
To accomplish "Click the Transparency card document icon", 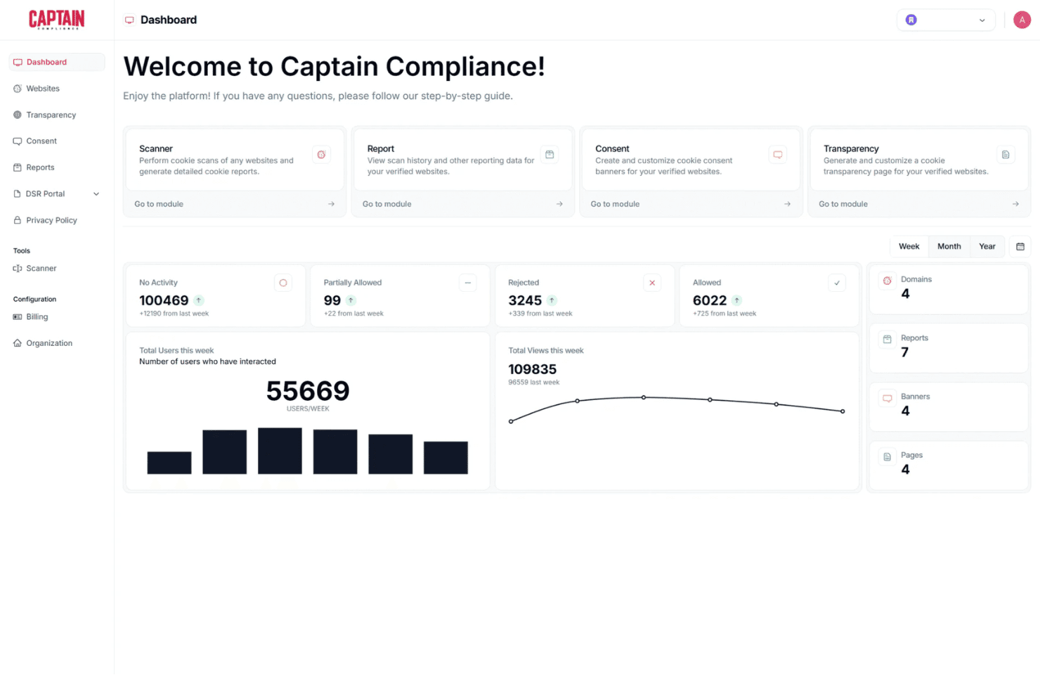I will click(1006, 155).
